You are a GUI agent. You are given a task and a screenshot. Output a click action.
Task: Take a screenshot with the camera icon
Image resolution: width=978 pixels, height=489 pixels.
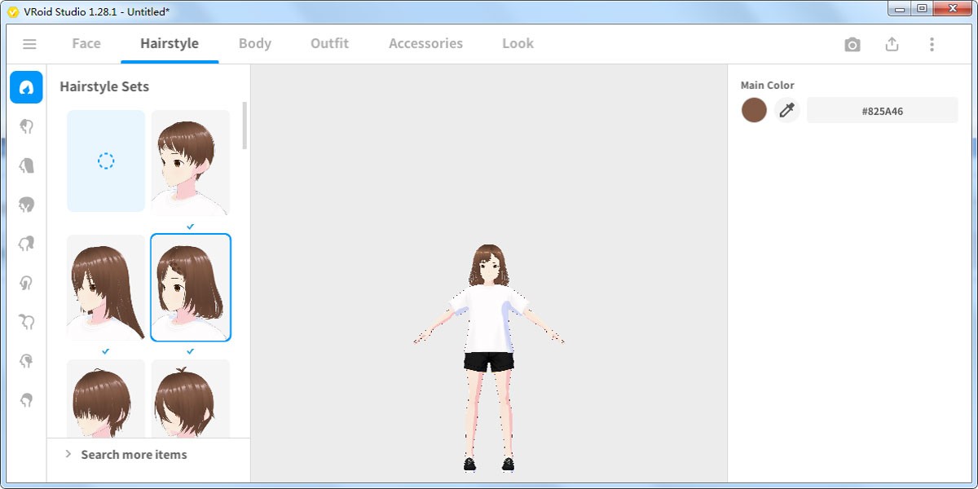(x=852, y=45)
